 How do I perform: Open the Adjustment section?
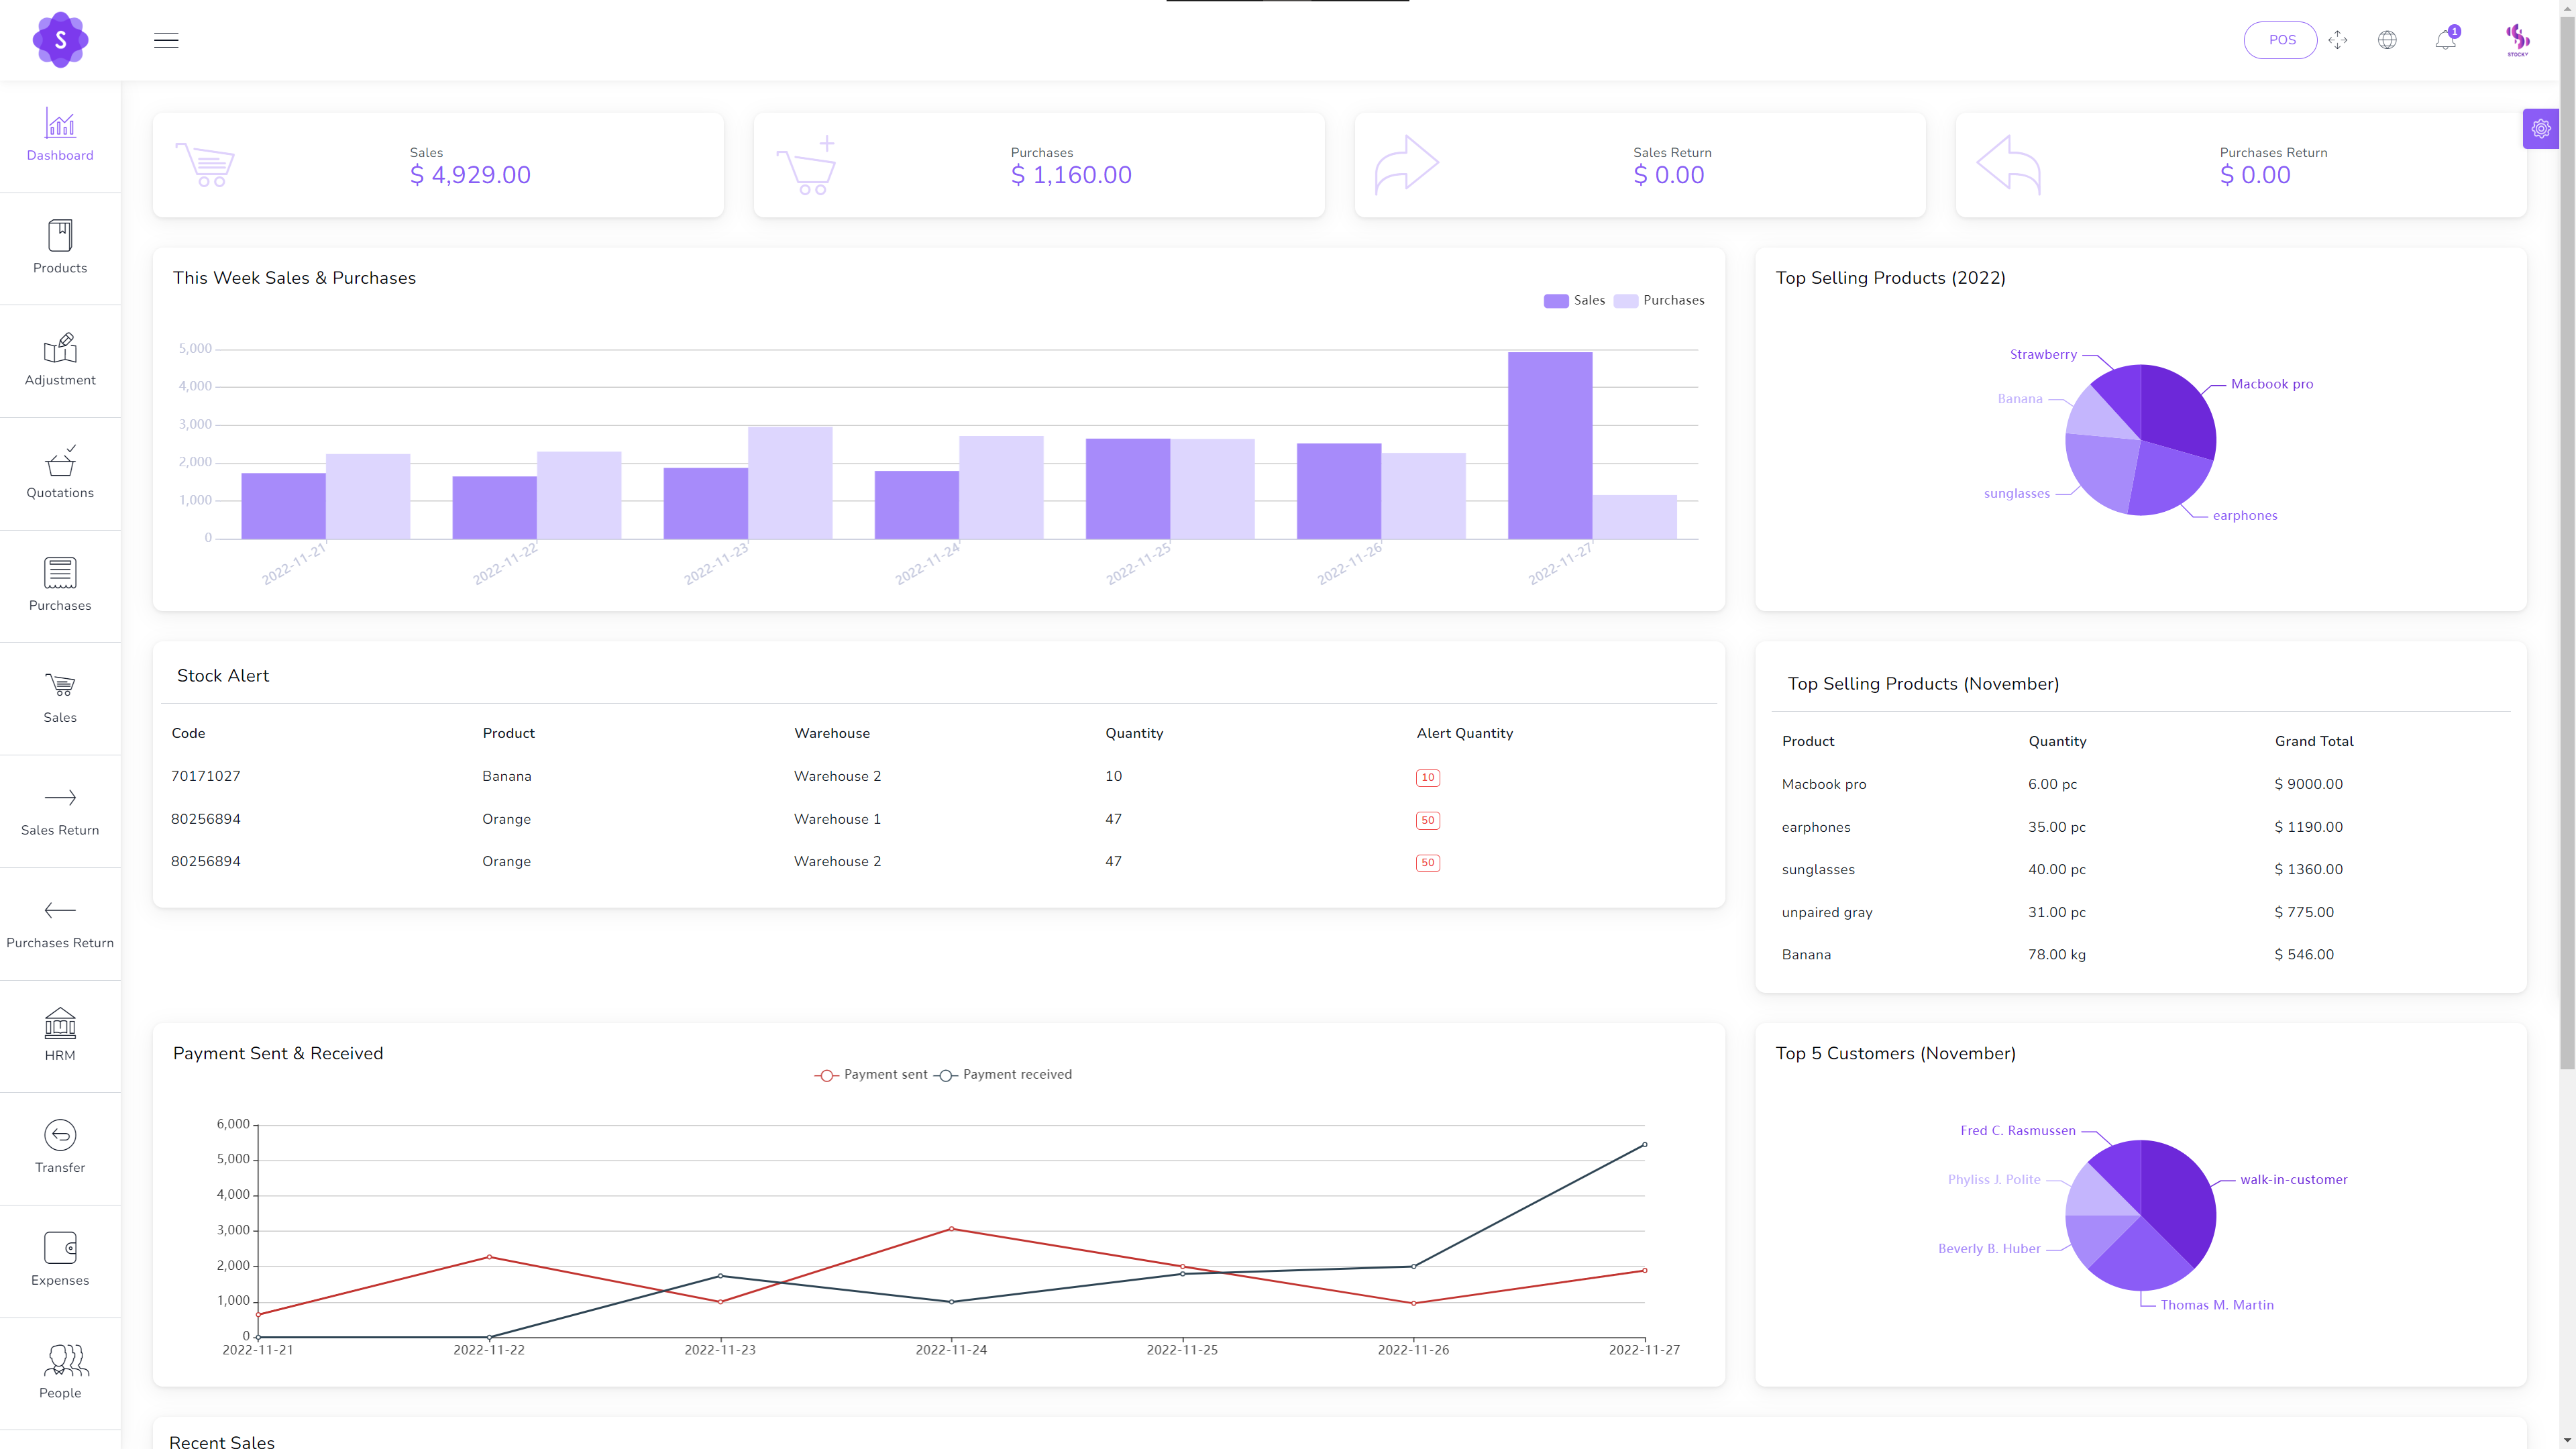coord(60,359)
